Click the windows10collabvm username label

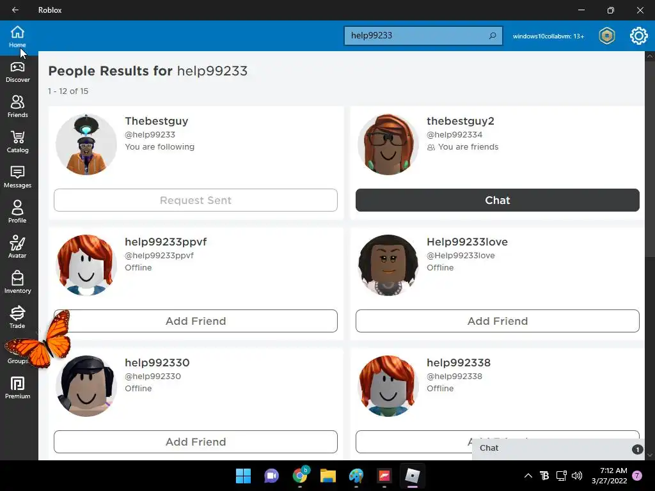(548, 36)
